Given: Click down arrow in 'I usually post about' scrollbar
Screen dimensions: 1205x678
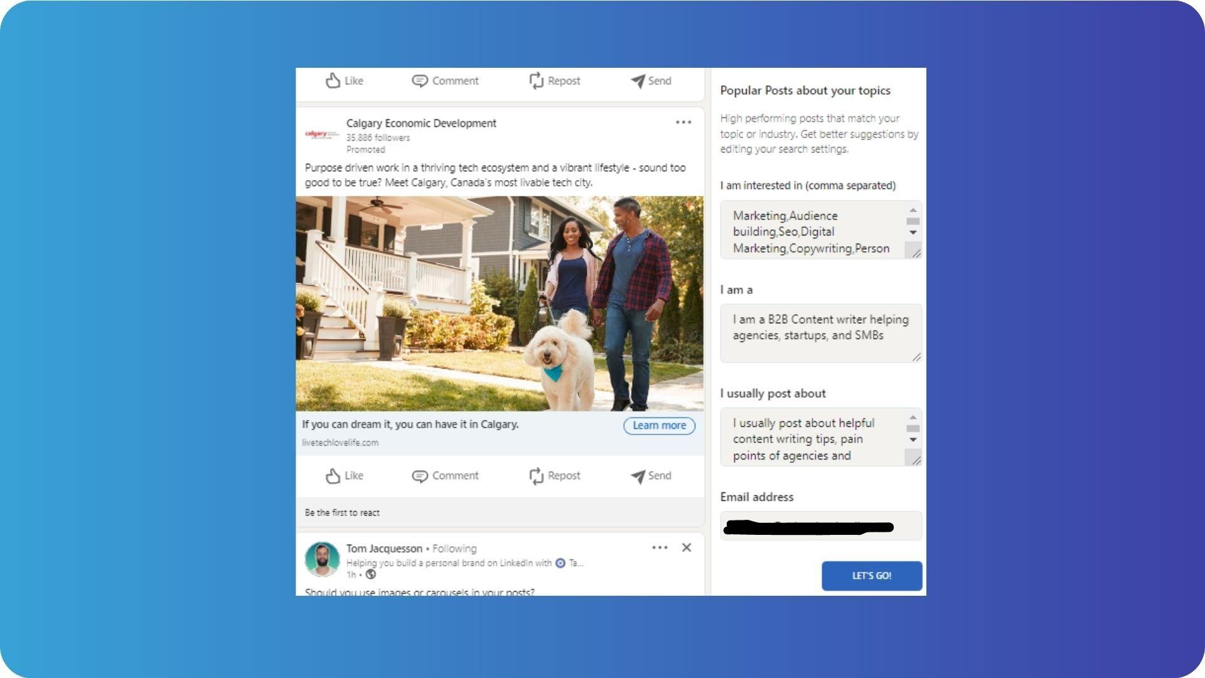Looking at the screenshot, I should (x=913, y=439).
